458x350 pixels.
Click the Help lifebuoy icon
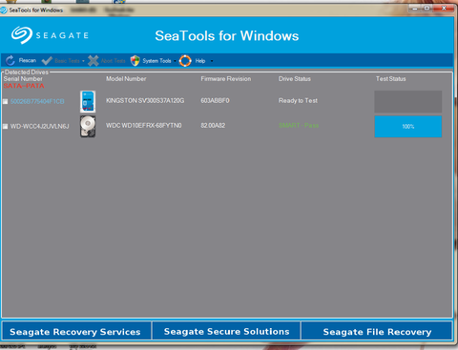click(x=185, y=60)
